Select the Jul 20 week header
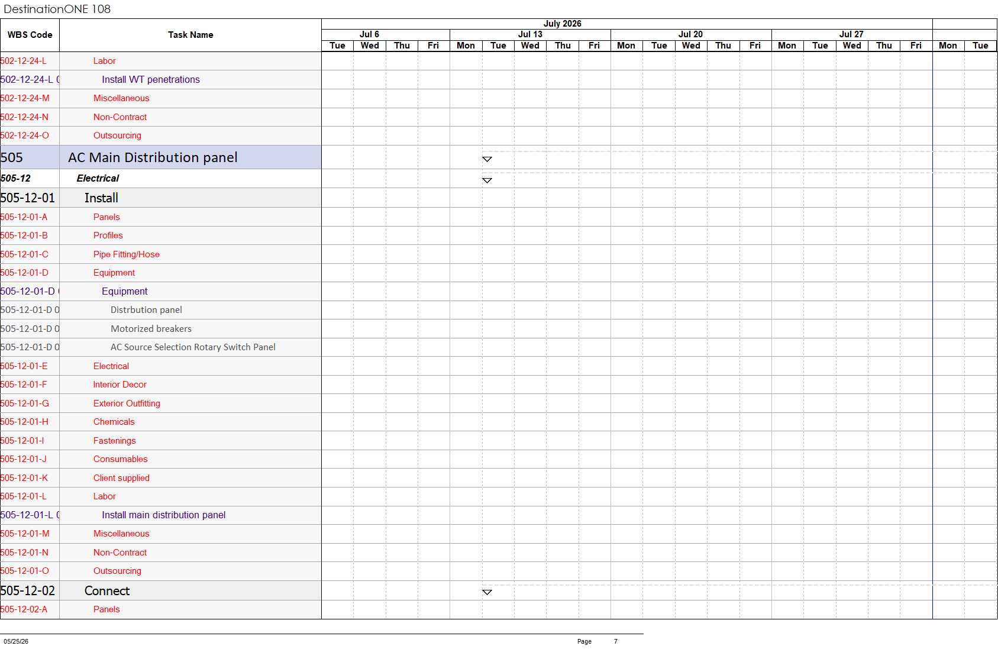998x649 pixels. tap(690, 34)
